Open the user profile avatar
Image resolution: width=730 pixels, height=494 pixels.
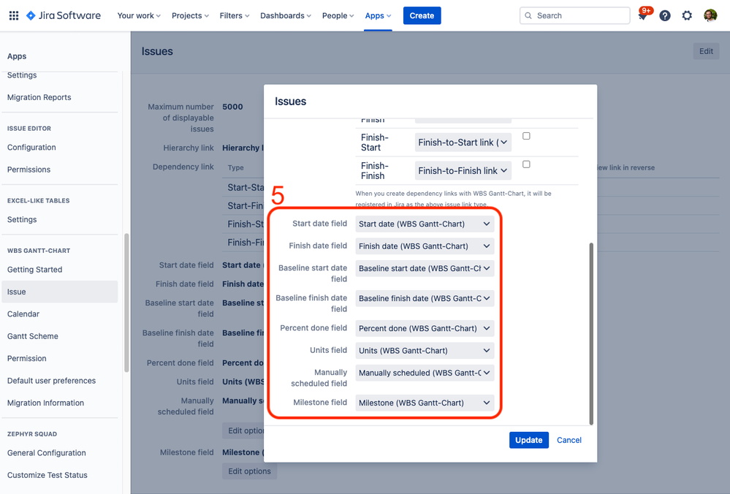710,15
